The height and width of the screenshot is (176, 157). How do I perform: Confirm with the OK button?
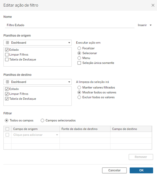141,170
